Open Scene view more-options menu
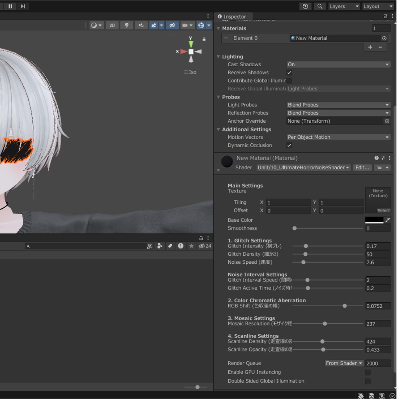Viewport: 399px width, 399px height. 208,16
